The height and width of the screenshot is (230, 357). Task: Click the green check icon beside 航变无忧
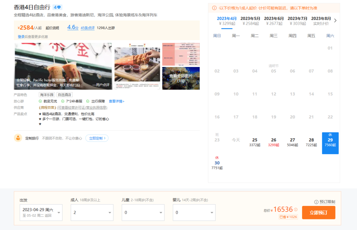40,101
